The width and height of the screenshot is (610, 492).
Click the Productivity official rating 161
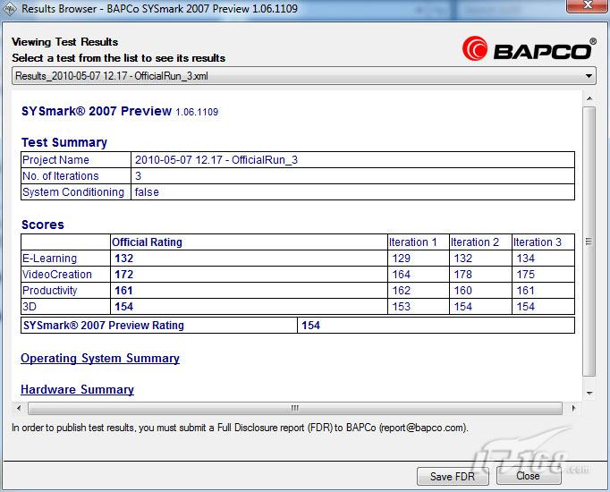124,291
